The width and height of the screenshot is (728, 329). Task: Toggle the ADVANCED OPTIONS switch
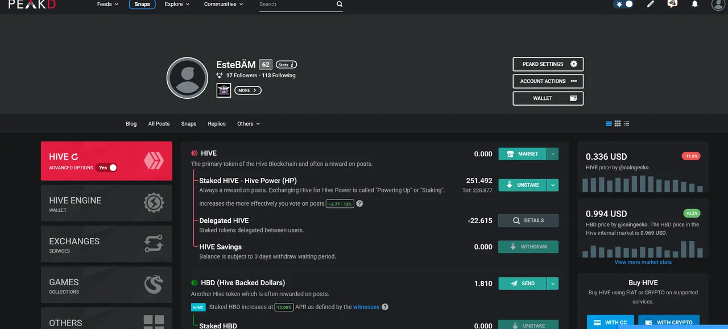107,168
